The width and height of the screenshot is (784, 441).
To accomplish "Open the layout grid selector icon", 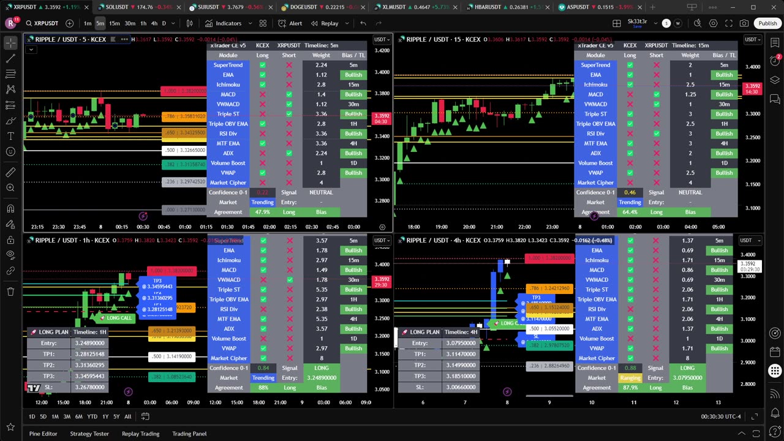I will coord(617,23).
